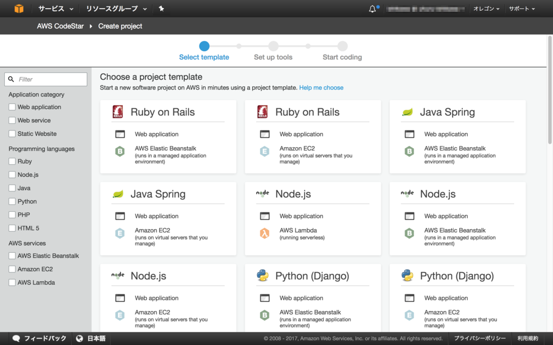Image resolution: width=553 pixels, height=345 pixels.
Task: Toggle the Python language filter
Action: tap(12, 202)
